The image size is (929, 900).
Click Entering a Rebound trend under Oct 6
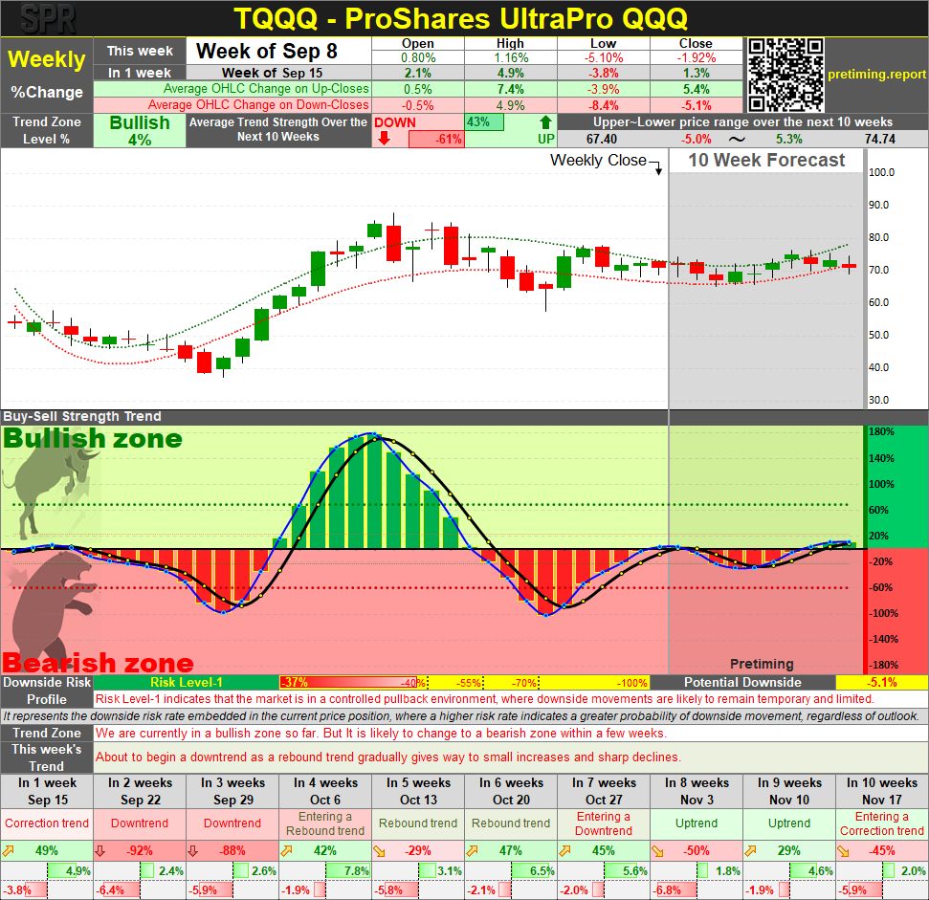click(x=325, y=823)
